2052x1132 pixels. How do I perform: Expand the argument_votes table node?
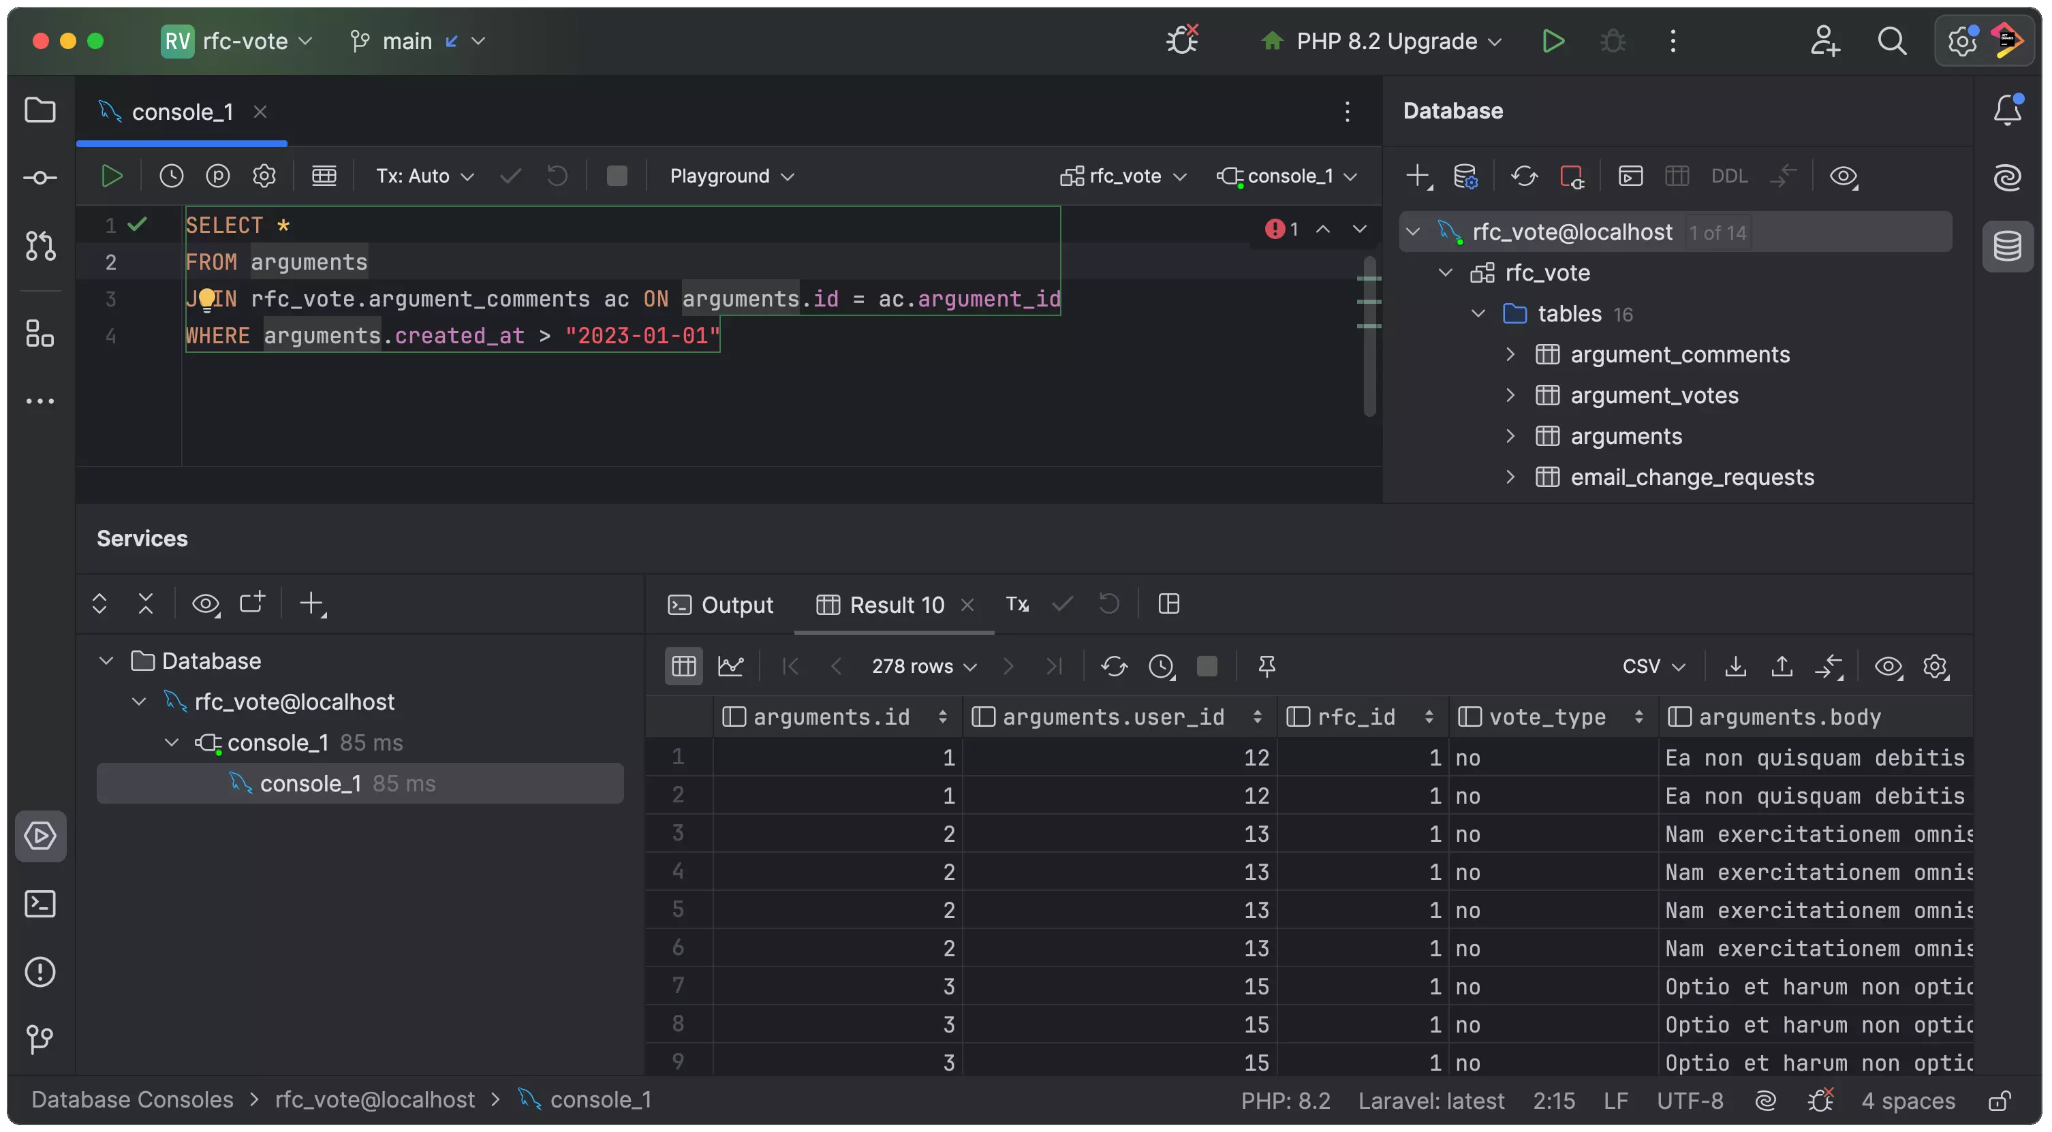tap(1510, 396)
